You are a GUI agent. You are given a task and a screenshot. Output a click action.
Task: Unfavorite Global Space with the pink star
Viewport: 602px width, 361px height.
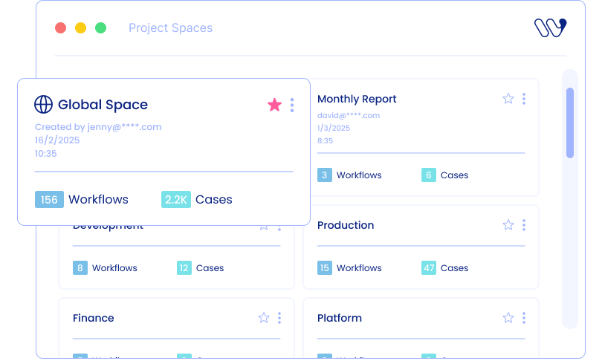tap(274, 105)
